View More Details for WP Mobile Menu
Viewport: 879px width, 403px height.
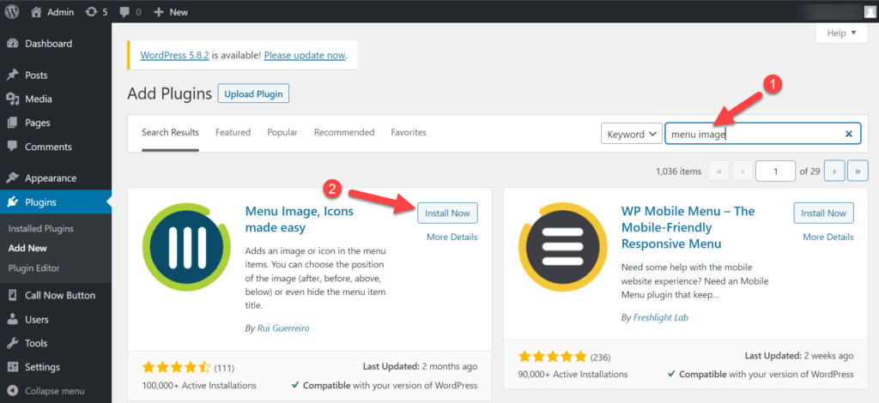pyautogui.click(x=828, y=238)
